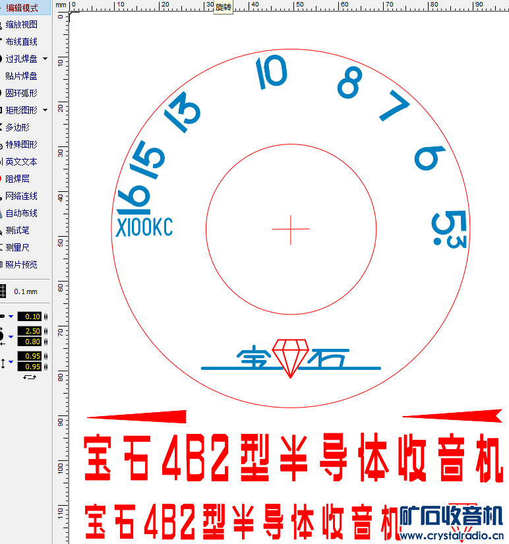Click the upper SMD size field 0.95

click(30, 356)
